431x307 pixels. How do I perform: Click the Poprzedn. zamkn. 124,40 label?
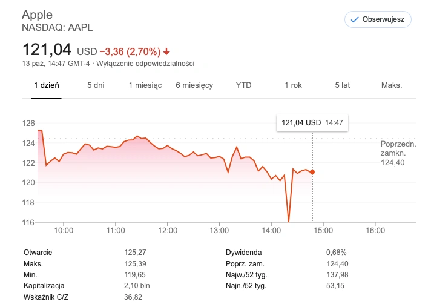[x=398, y=153]
